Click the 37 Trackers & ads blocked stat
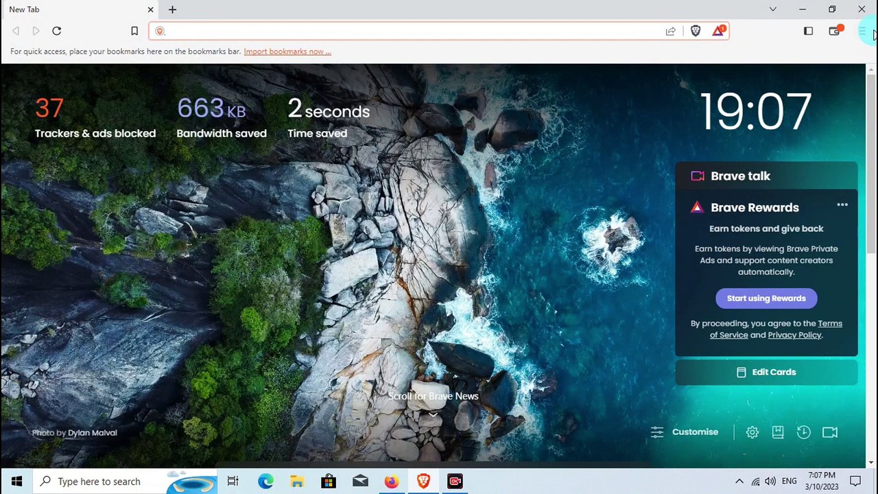Image resolution: width=878 pixels, height=494 pixels. coord(95,117)
